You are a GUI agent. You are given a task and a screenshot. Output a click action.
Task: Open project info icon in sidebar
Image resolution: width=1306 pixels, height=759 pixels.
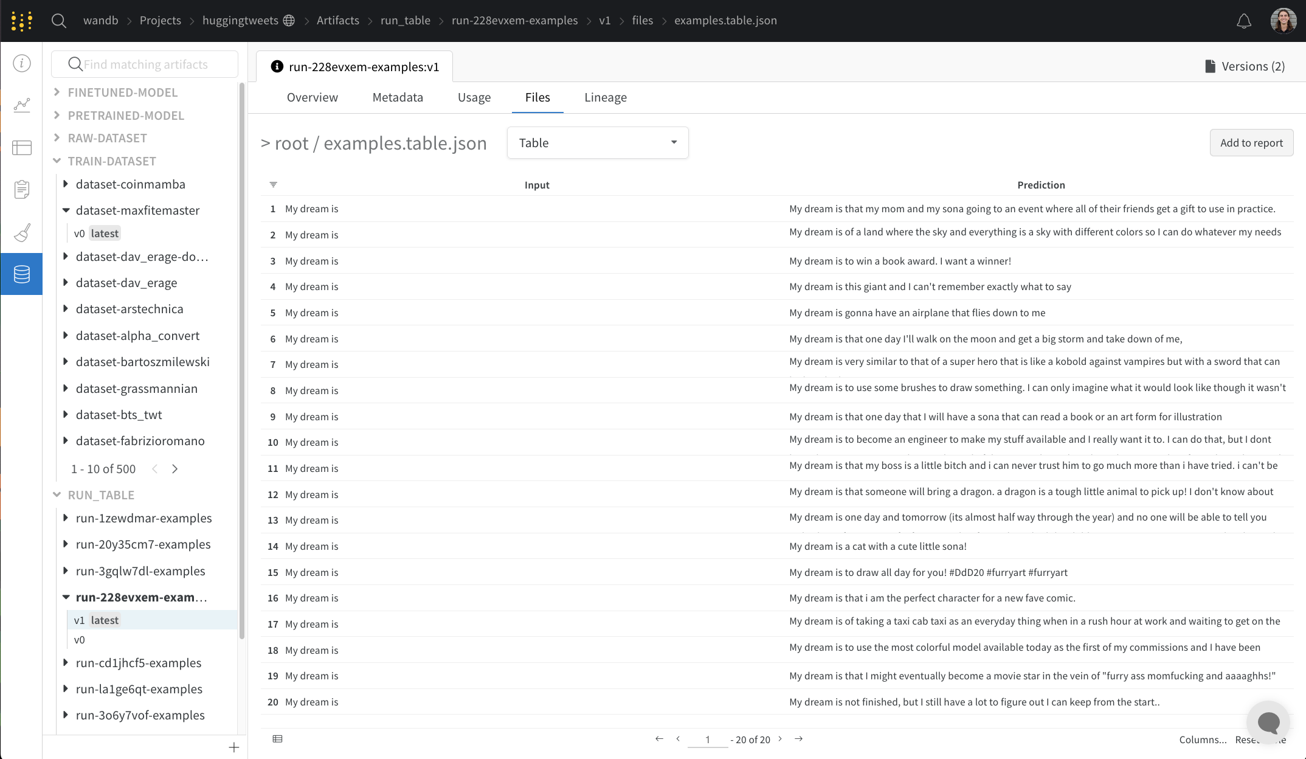click(x=22, y=63)
